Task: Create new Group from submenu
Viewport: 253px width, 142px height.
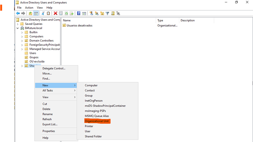Action: pos(108,96)
